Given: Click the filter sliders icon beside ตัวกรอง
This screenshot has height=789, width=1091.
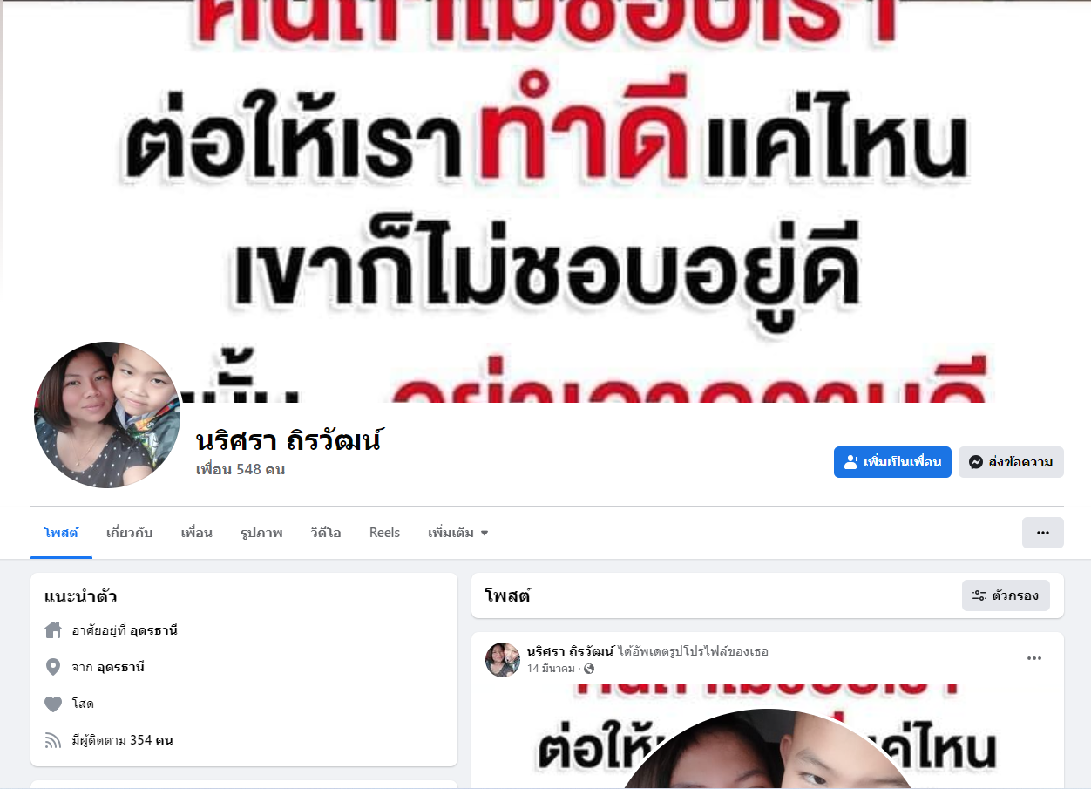Looking at the screenshot, I should click(979, 595).
